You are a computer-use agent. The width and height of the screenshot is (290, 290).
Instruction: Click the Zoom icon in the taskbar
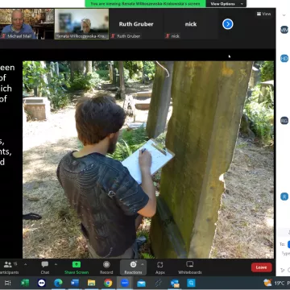pos(125,283)
